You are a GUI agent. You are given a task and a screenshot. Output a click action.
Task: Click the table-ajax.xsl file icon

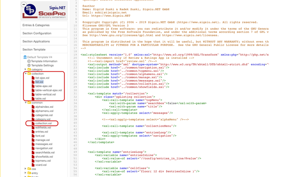point(33,86)
